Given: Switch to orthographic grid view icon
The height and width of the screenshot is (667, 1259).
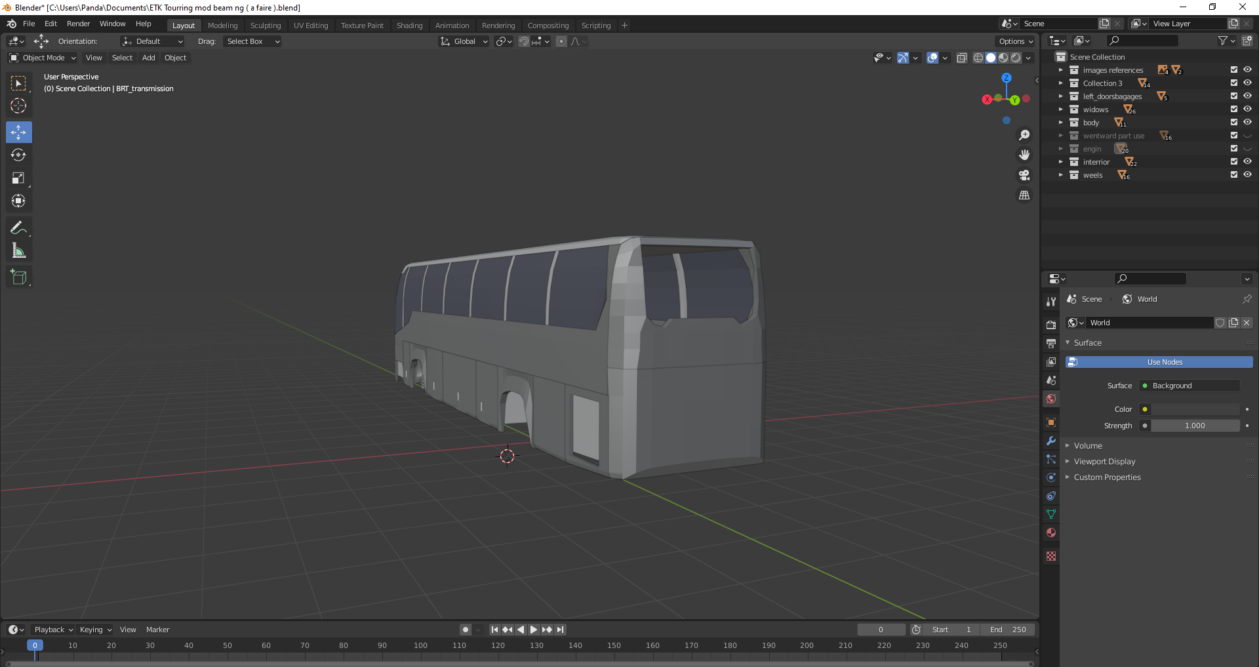Looking at the screenshot, I should 1024,195.
